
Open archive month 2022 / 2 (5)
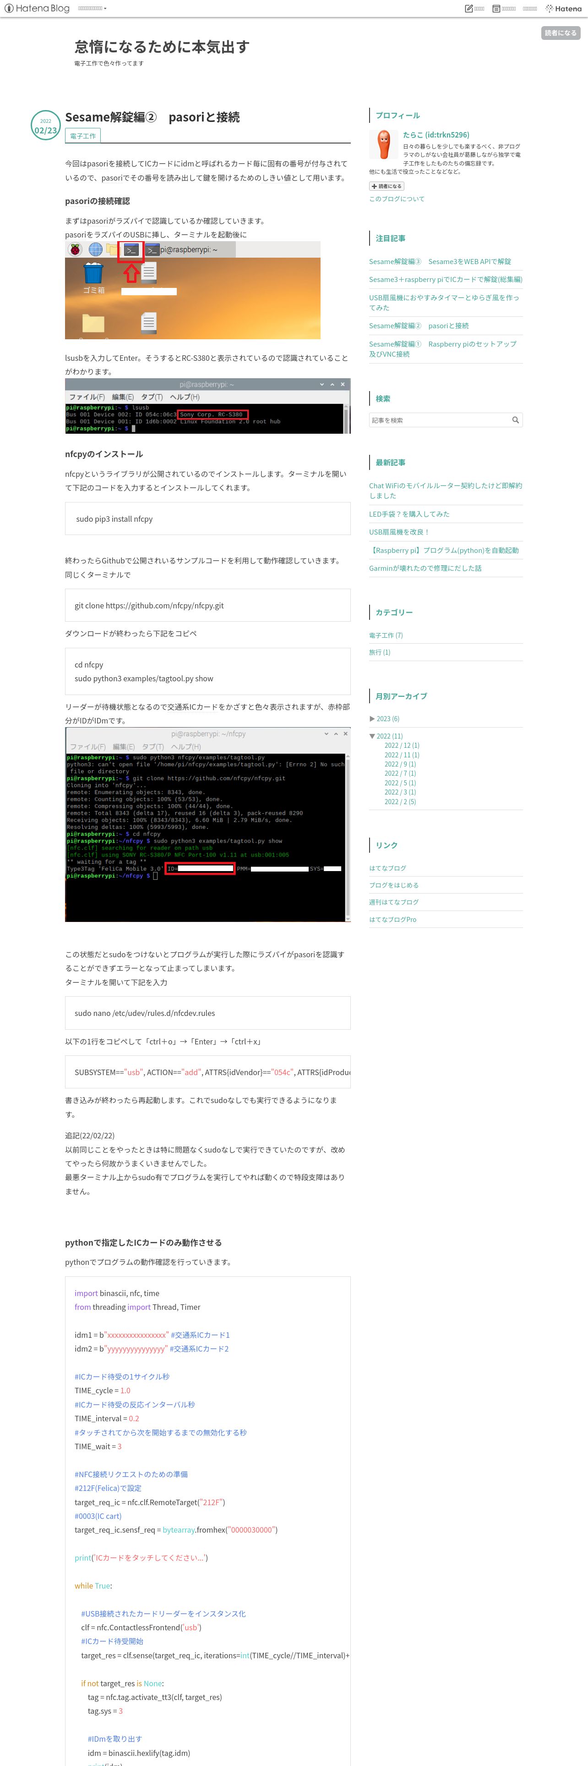tap(400, 801)
